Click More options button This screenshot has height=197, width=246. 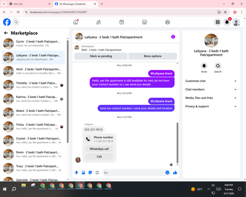(153, 56)
